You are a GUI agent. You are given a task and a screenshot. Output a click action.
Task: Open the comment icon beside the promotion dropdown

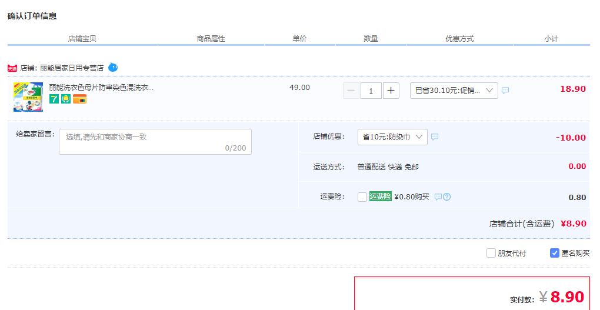point(505,91)
